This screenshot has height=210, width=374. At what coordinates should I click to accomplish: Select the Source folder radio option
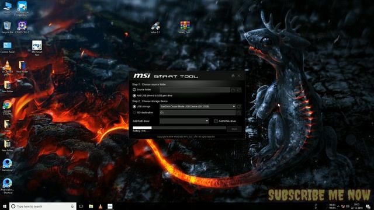pyautogui.click(x=134, y=89)
